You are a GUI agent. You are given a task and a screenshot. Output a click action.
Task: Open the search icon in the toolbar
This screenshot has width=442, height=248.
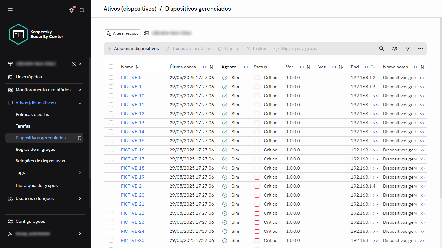(381, 48)
